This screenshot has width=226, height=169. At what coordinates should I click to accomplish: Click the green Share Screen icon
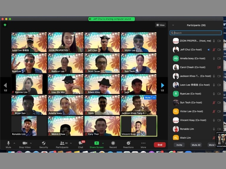97,143
